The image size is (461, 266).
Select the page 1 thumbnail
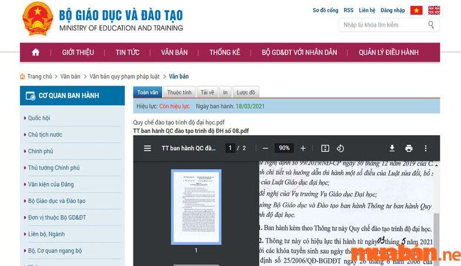(196, 207)
